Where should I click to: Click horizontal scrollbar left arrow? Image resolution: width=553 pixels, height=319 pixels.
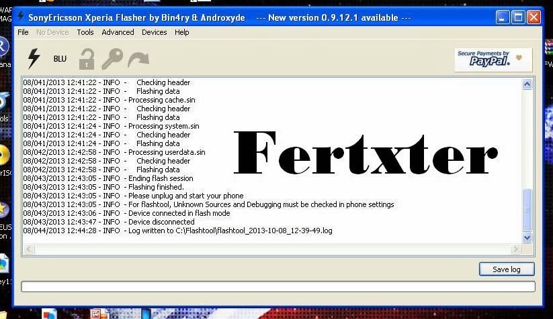click(x=29, y=249)
